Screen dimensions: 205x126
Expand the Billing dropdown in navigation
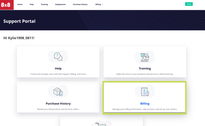(99, 5)
